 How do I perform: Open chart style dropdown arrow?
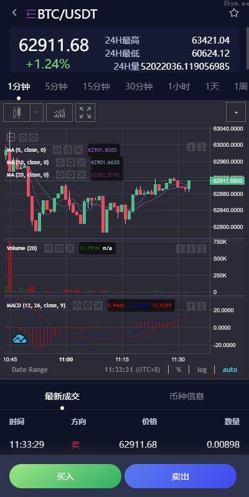[37, 113]
